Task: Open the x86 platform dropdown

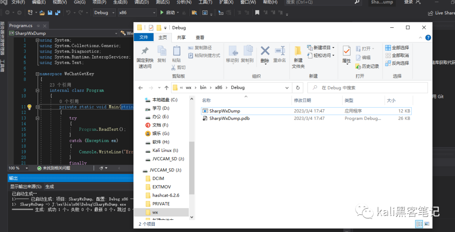Action: [x=137, y=13]
